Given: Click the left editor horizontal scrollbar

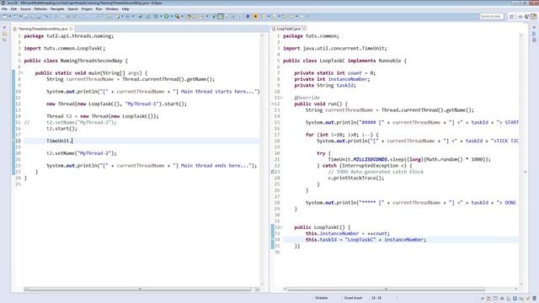Looking at the screenshot, I should (x=139, y=289).
